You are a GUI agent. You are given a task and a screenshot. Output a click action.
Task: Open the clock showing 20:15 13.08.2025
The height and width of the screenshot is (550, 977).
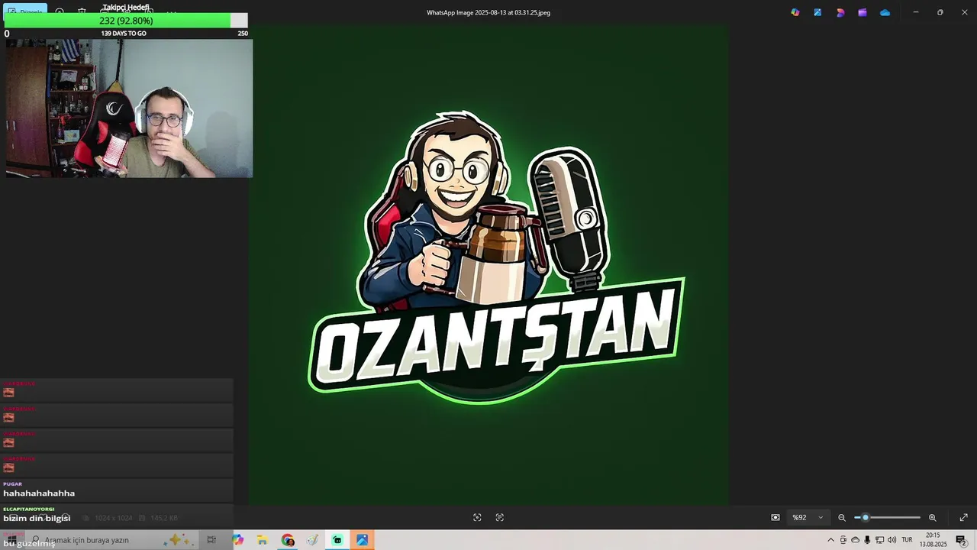(933, 540)
